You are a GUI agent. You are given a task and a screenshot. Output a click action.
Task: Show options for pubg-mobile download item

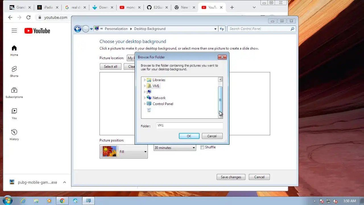click(65, 182)
